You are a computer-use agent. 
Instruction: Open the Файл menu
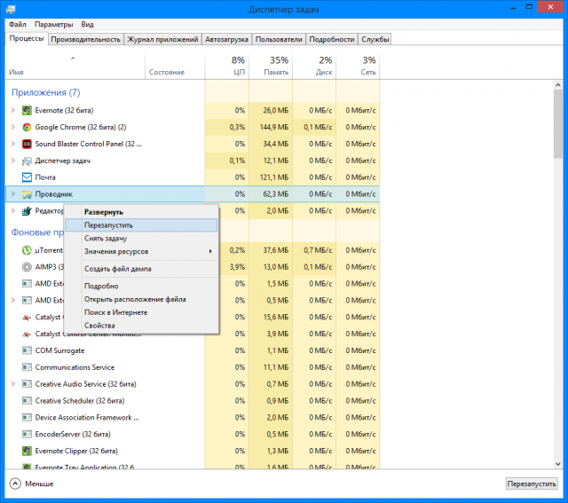pyautogui.click(x=18, y=24)
